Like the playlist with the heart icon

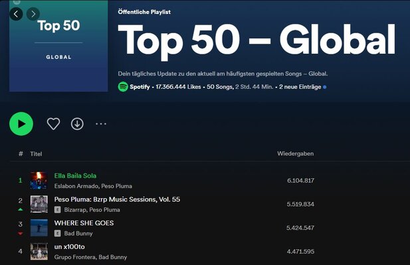53,124
